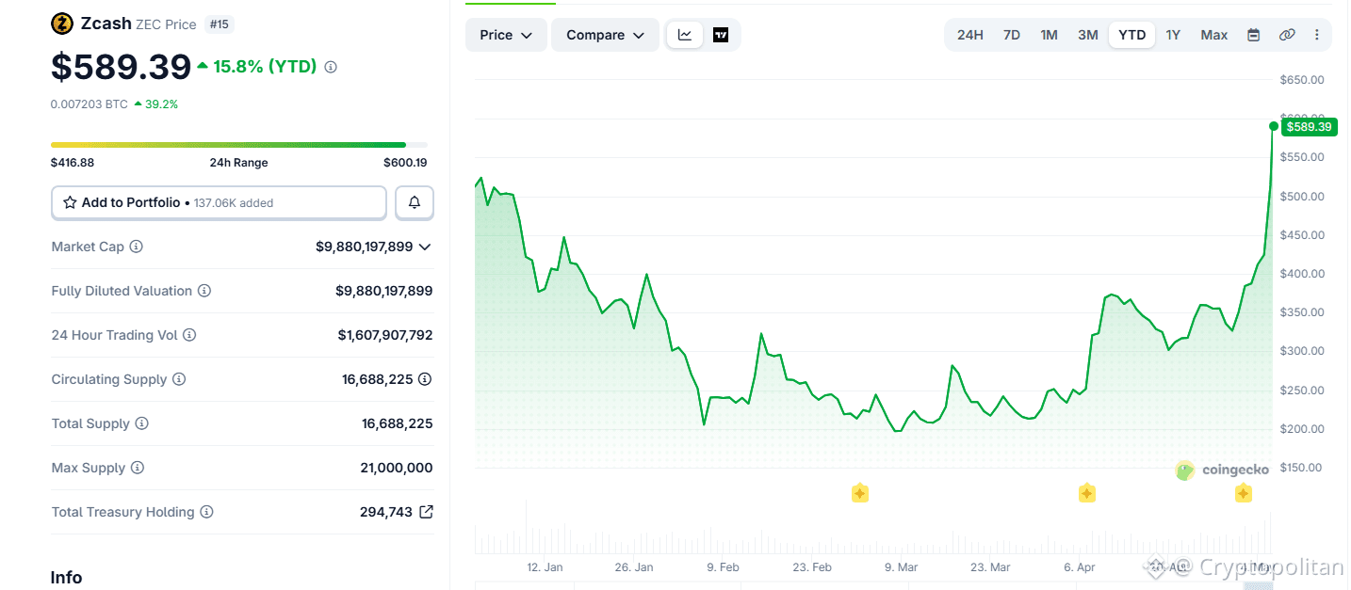Screen dimensions: 1351x590
Task: Click the $600.19 24h high value
Action: pyautogui.click(x=405, y=163)
